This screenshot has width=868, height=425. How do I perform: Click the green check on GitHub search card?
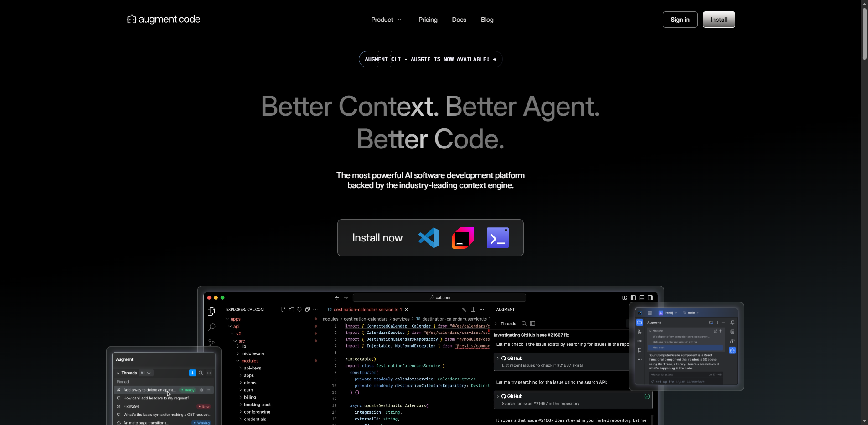647,396
